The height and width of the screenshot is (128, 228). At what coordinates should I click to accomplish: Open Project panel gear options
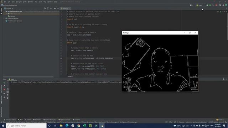coord(55,9)
